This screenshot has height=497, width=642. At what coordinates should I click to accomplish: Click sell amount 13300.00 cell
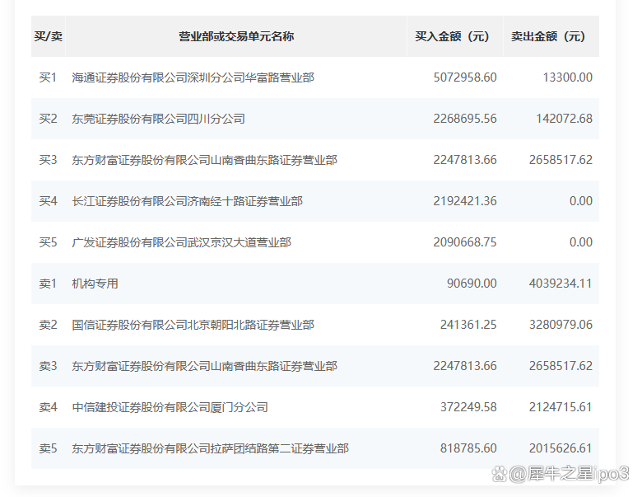pos(567,77)
